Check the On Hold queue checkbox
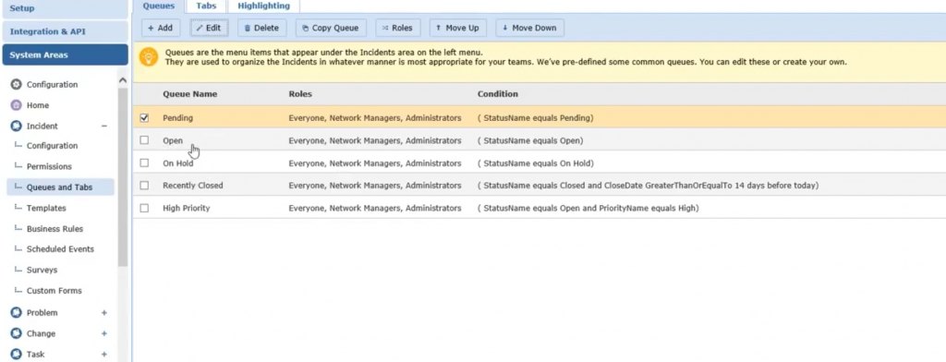Viewport: 946px width, 362px height. [144, 163]
